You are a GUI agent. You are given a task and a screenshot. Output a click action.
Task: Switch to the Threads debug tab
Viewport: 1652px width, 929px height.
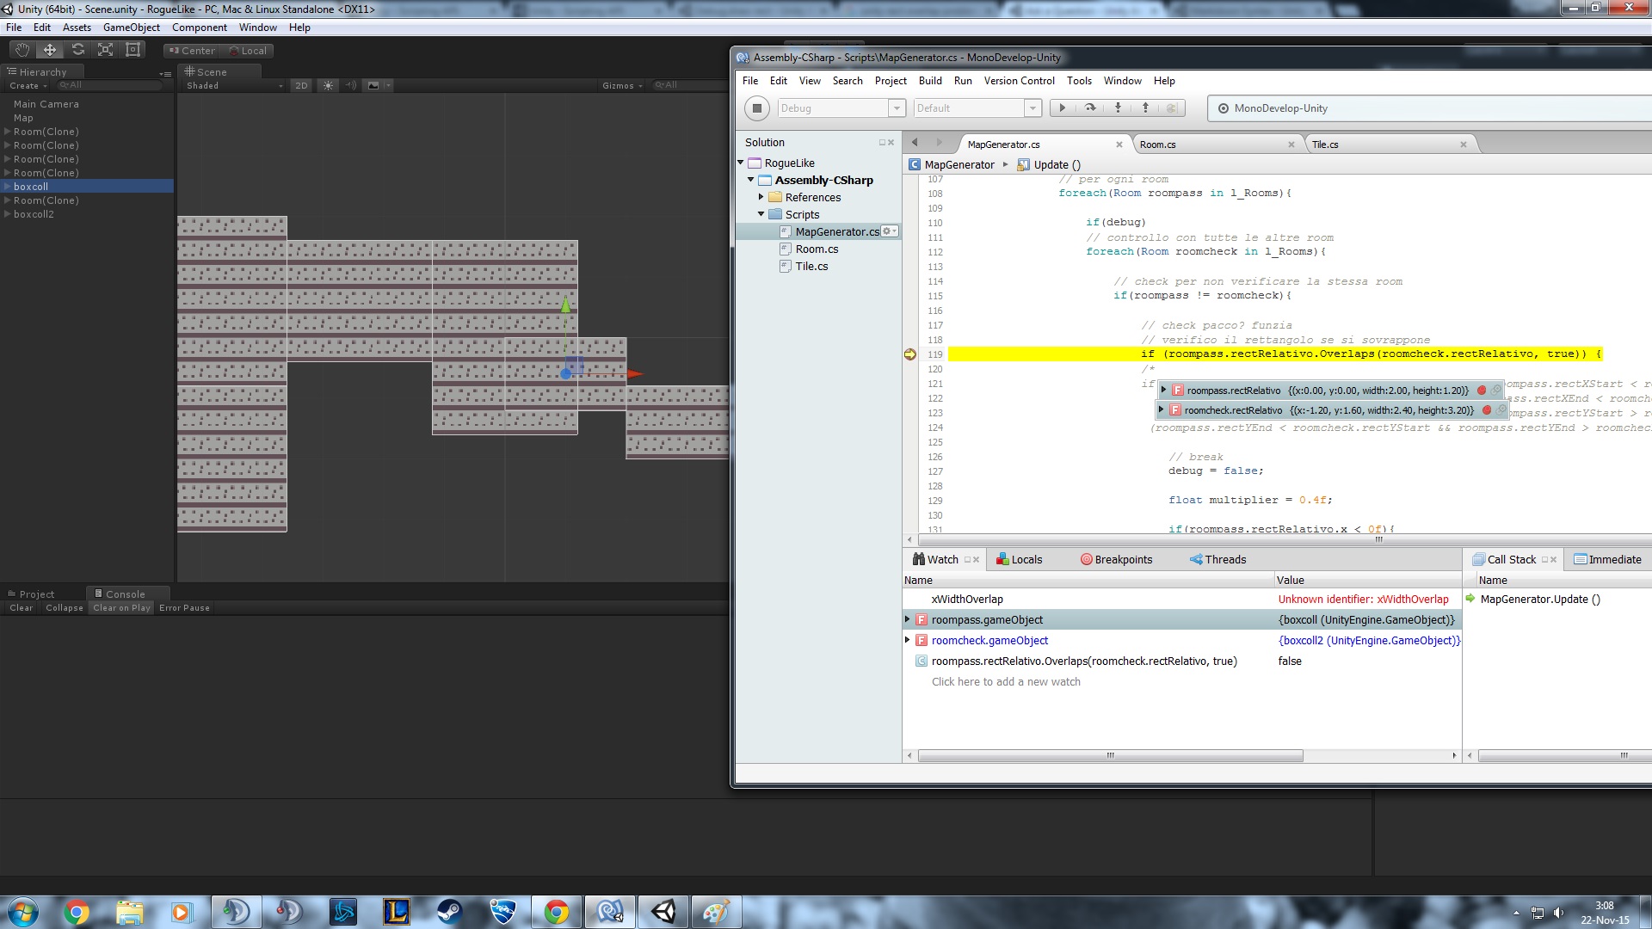pyautogui.click(x=1217, y=560)
